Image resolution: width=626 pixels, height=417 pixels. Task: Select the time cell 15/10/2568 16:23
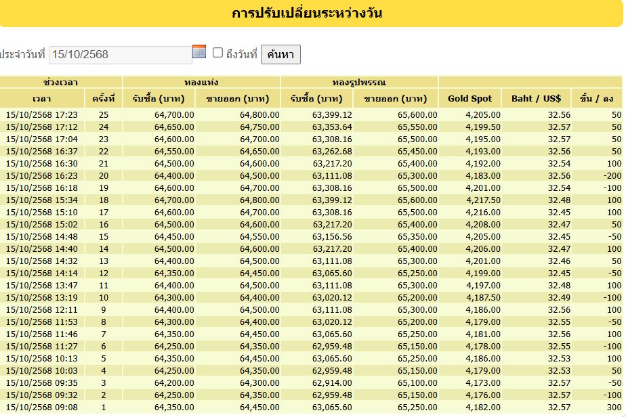pos(42,175)
